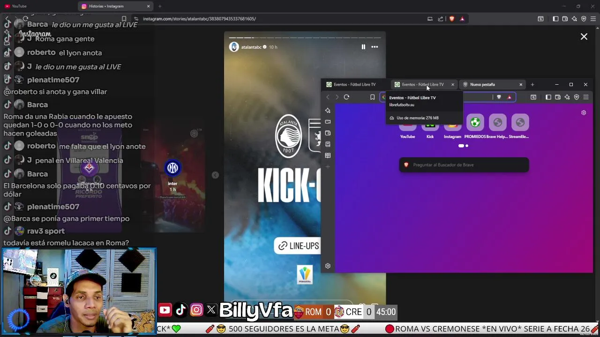Close the Historias • Instagram tab
600x337 pixels.
pos(149,6)
